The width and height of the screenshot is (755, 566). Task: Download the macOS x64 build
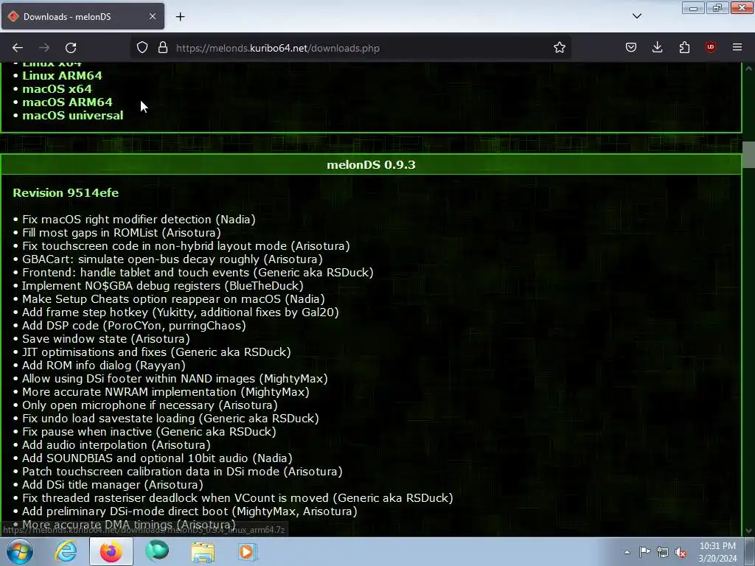pyautogui.click(x=57, y=89)
